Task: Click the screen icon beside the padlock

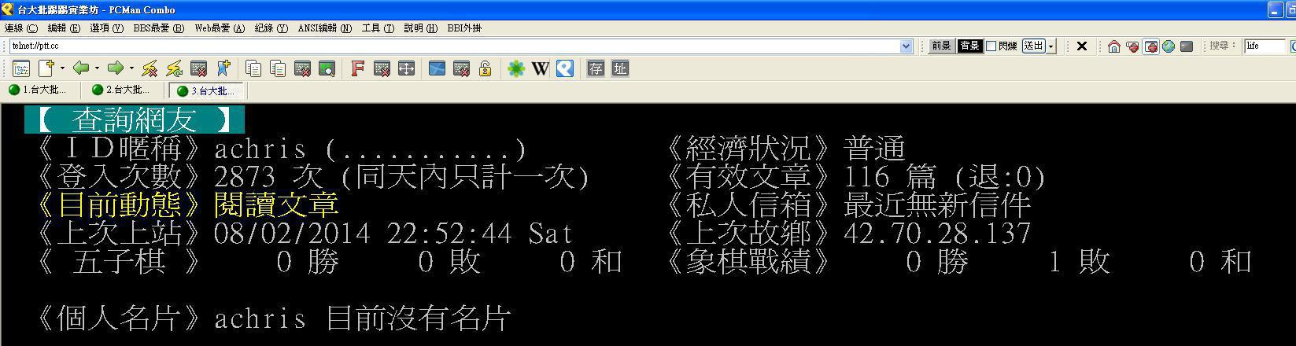Action: [x=461, y=68]
